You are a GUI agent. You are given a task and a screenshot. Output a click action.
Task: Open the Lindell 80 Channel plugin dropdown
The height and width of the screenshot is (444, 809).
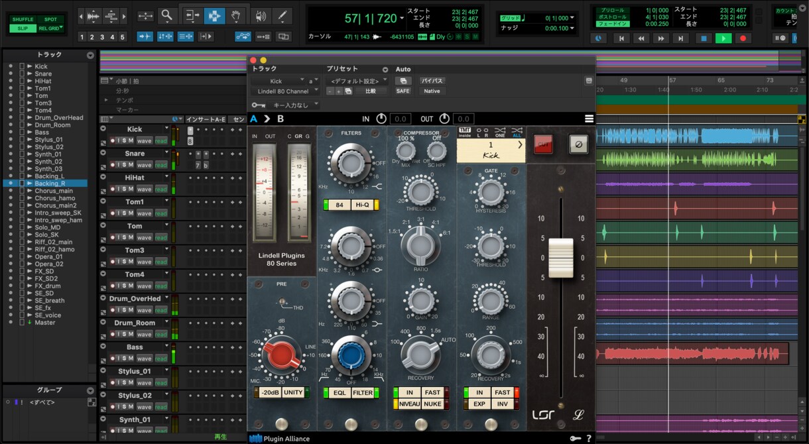285,91
